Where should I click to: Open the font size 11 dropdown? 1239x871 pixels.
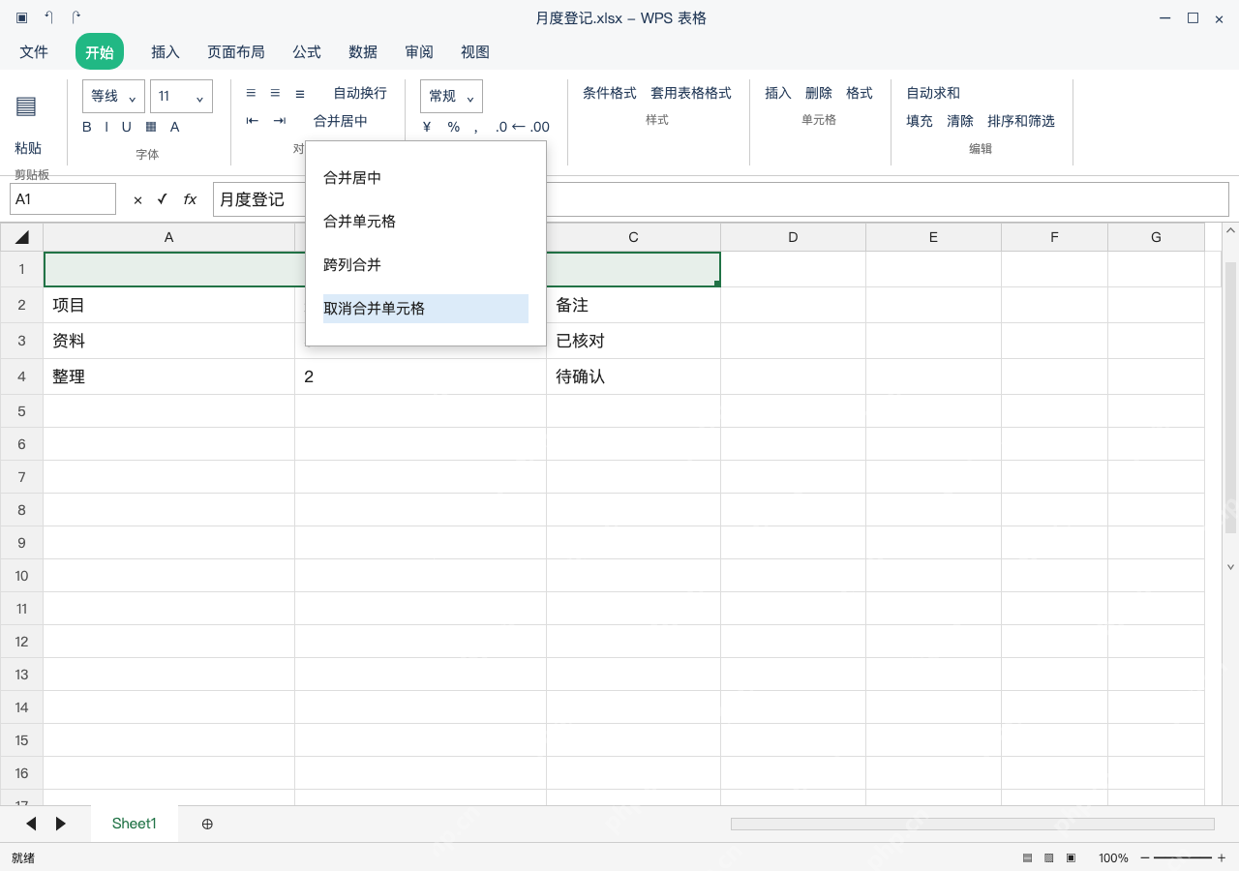click(x=181, y=97)
